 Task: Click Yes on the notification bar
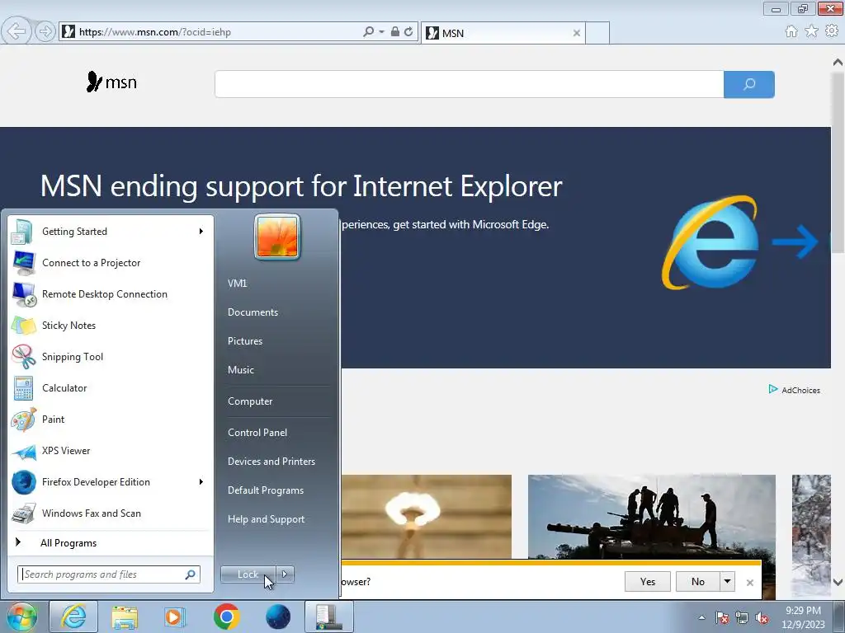point(648,581)
